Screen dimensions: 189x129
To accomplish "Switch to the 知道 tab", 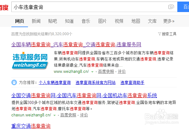I will coord(69,21).
